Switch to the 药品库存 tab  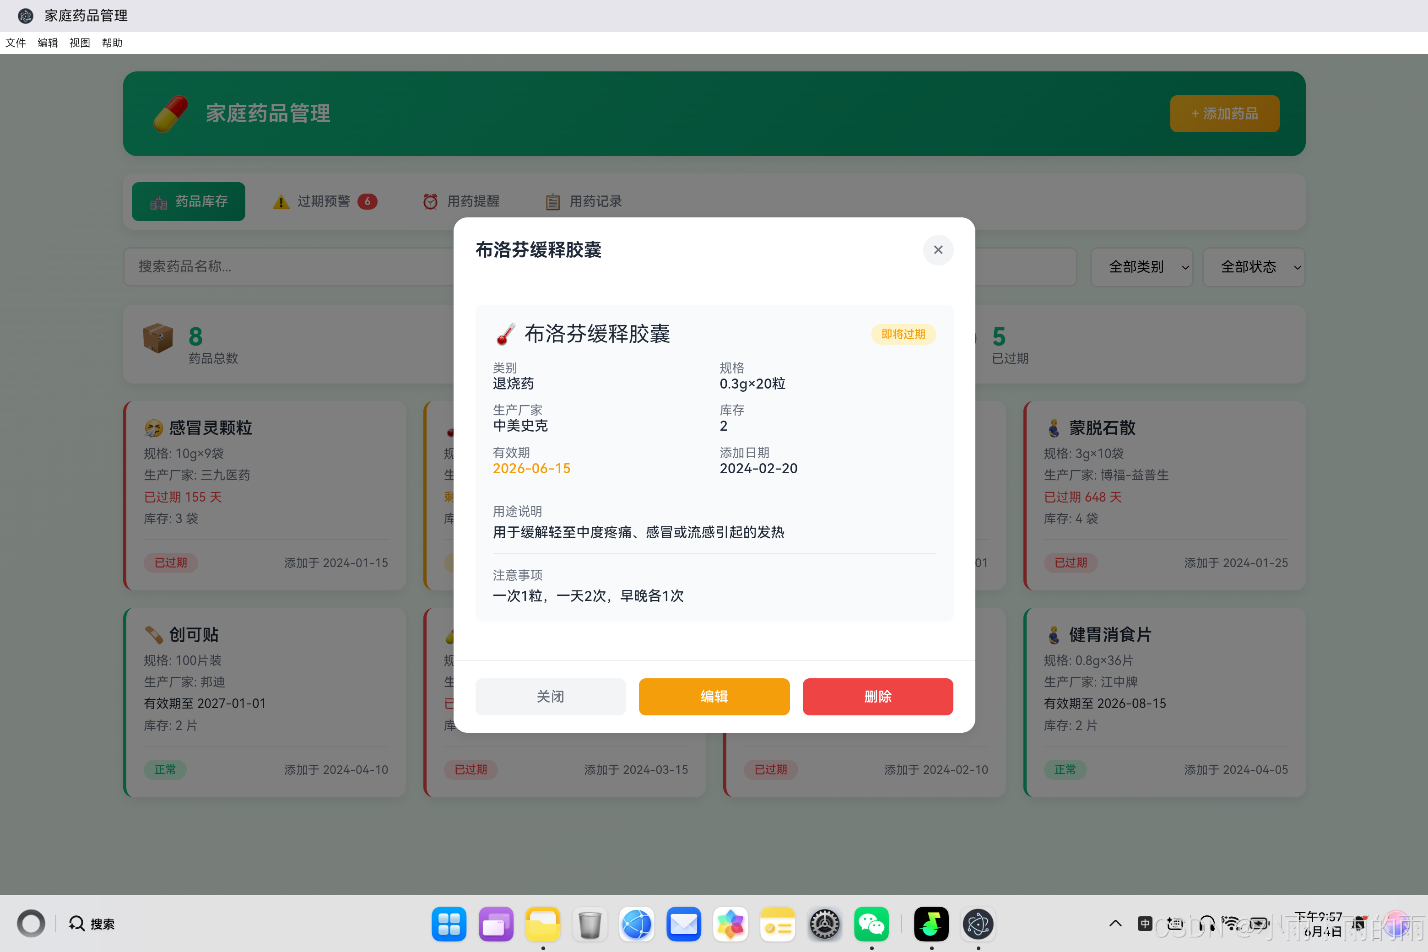point(188,201)
